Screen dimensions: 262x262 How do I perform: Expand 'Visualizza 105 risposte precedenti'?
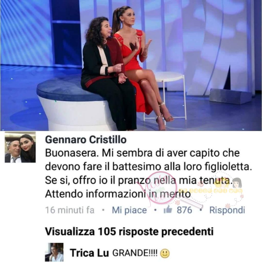point(129,232)
